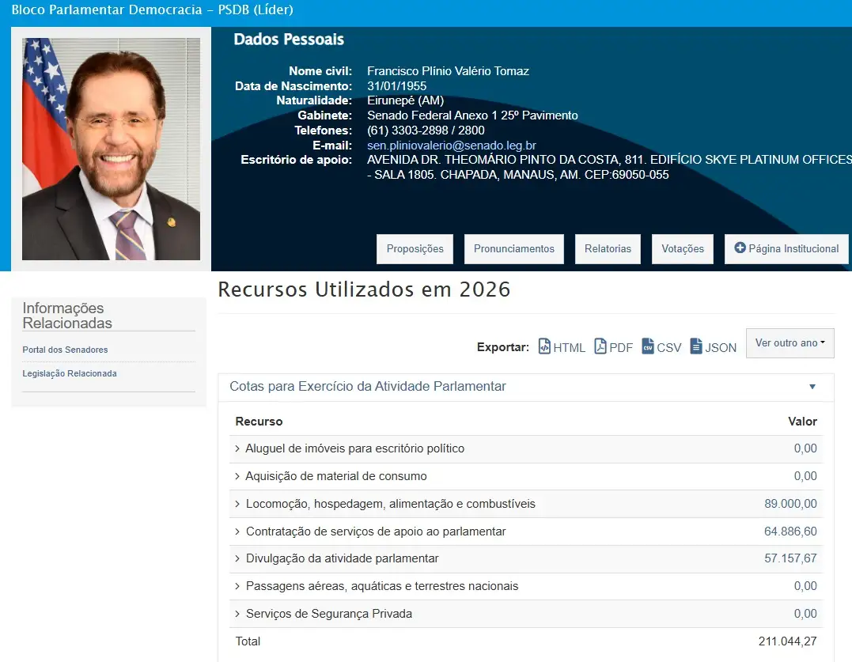Click the Informações Relacionadas heading
Screen dimensions: 852x662
[67, 316]
